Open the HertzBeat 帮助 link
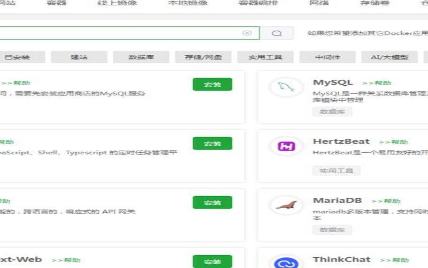Viewport: 428px width, 268px height. click(393, 142)
